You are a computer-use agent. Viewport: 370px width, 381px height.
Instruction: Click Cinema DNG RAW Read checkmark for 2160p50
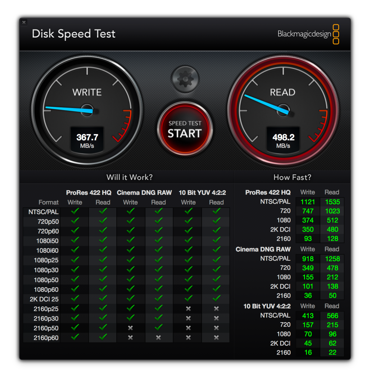[159, 327]
